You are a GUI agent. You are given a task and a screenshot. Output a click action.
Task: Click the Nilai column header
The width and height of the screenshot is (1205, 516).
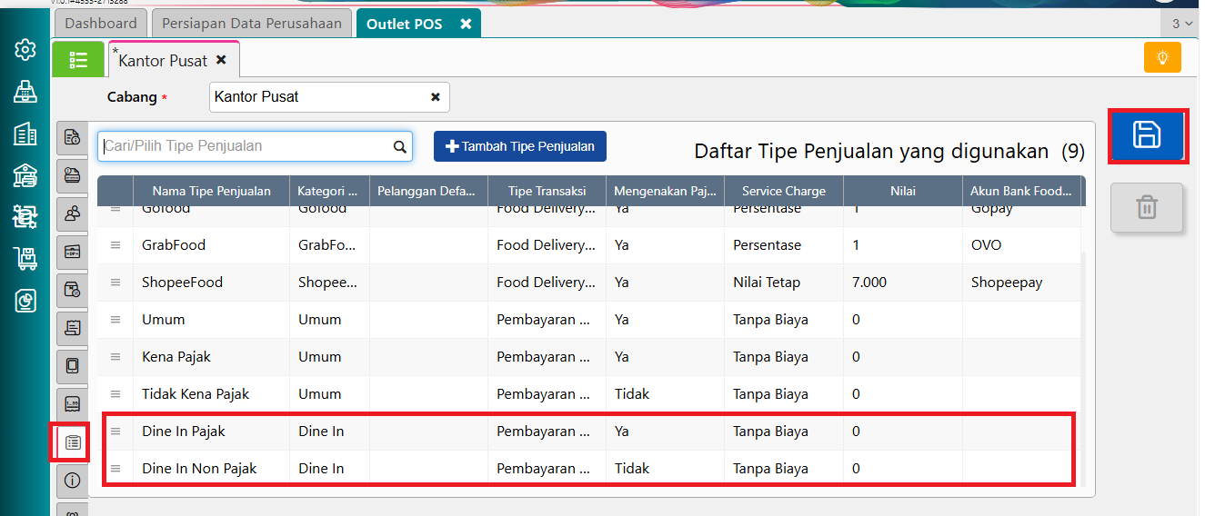(x=903, y=191)
